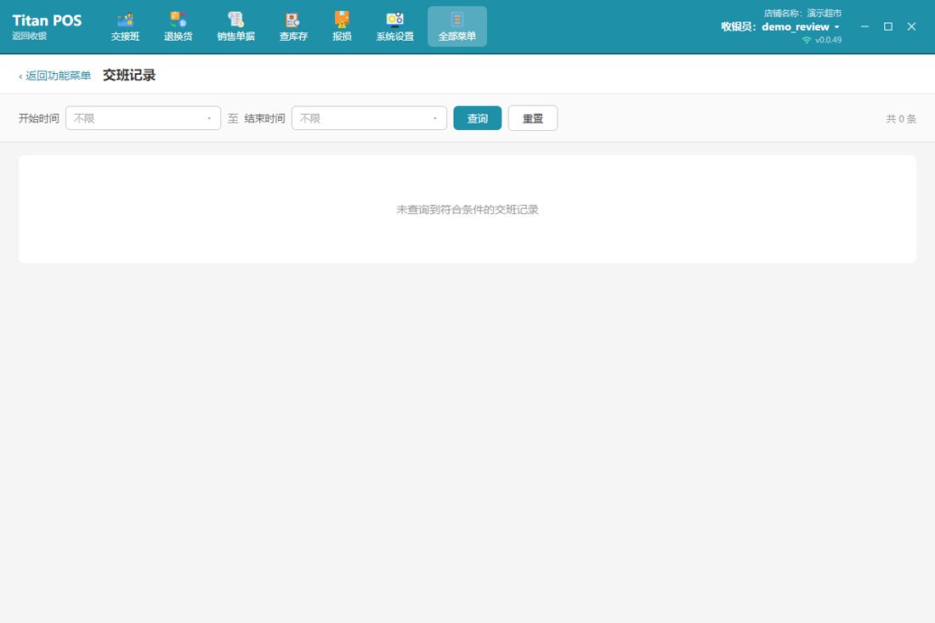Viewport: 935px width, 623px height.
Task: Click 返回收银 under the Titan POS logo
Action: coord(30,36)
